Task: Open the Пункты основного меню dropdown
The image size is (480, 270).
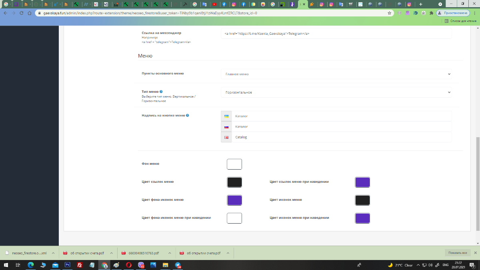Action: point(336,74)
